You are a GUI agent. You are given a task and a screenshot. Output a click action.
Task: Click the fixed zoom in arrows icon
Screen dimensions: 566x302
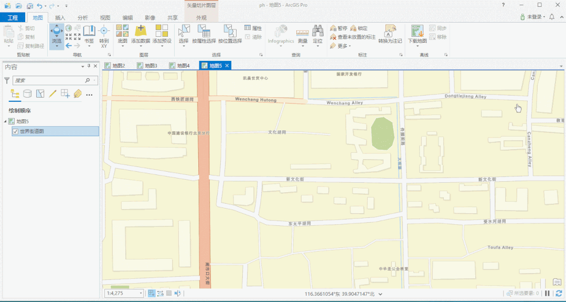tap(68, 37)
